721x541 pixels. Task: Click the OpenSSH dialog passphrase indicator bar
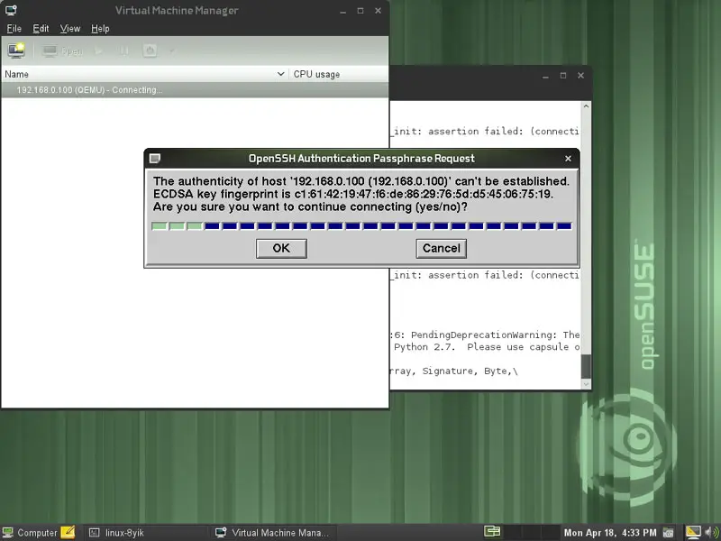coord(361,226)
